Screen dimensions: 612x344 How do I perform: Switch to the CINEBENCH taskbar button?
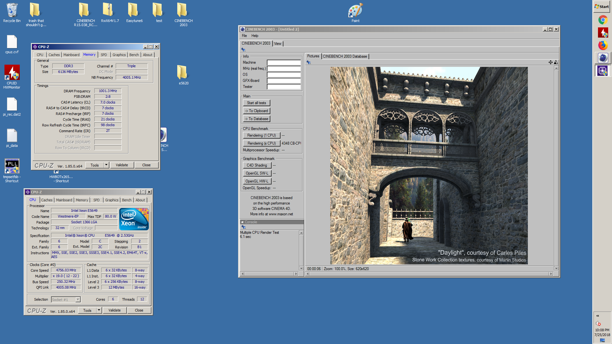click(x=602, y=58)
